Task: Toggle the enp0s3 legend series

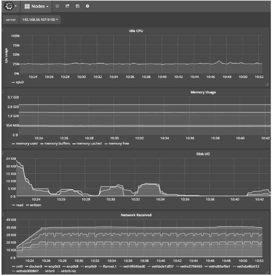Action: (x=52, y=266)
